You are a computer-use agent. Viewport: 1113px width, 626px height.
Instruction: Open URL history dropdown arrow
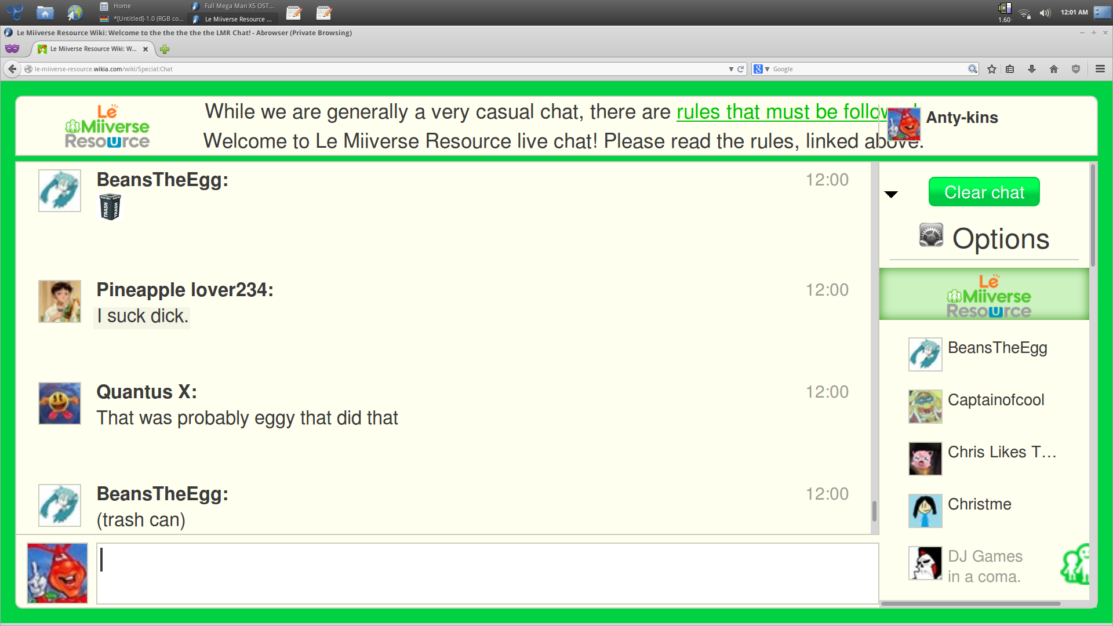point(731,69)
